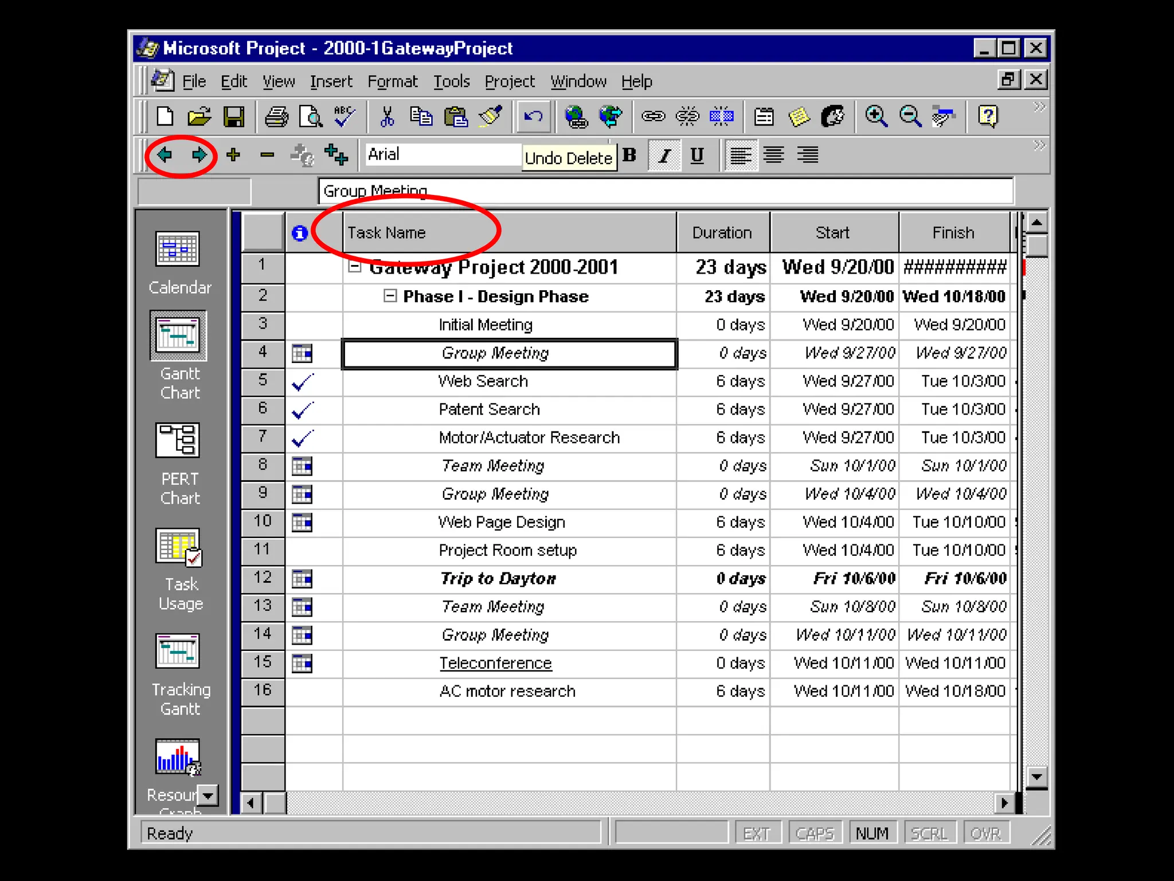
Task: Click vertical scrollbar down arrow
Action: point(1036,777)
